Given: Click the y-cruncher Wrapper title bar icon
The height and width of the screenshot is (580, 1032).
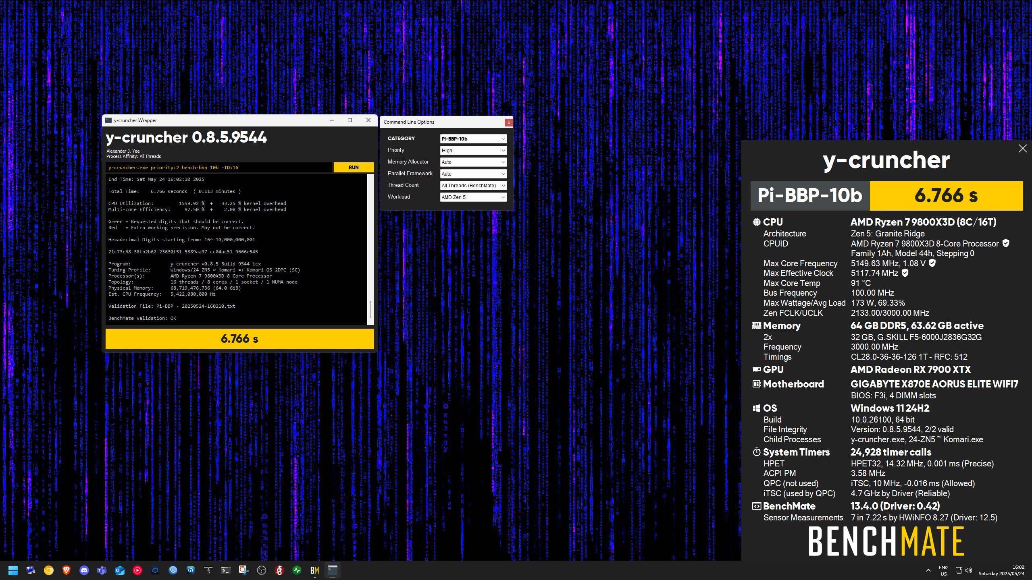Looking at the screenshot, I should click(108, 120).
